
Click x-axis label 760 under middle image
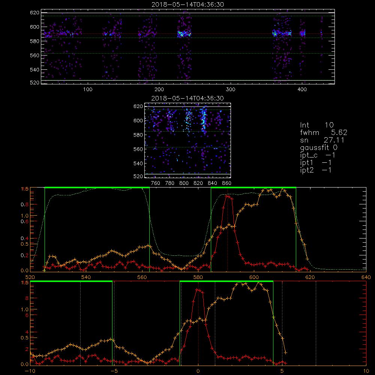pos(156,183)
